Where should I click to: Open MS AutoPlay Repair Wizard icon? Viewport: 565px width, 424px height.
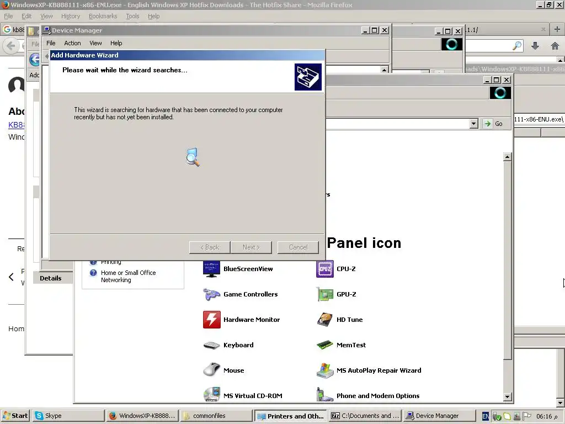[x=324, y=370]
